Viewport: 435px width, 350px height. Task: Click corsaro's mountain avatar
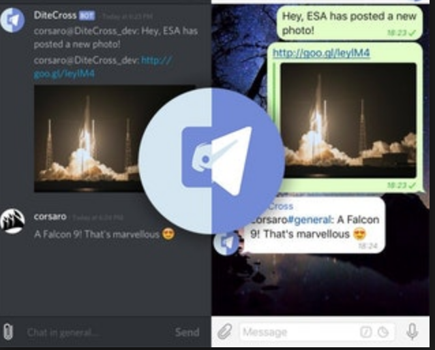tap(12, 221)
